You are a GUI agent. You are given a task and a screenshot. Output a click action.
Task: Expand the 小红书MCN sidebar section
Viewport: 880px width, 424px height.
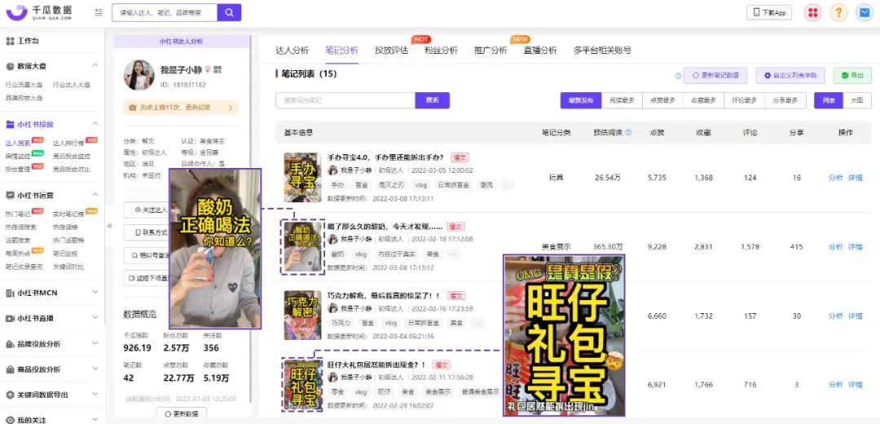tap(95, 292)
